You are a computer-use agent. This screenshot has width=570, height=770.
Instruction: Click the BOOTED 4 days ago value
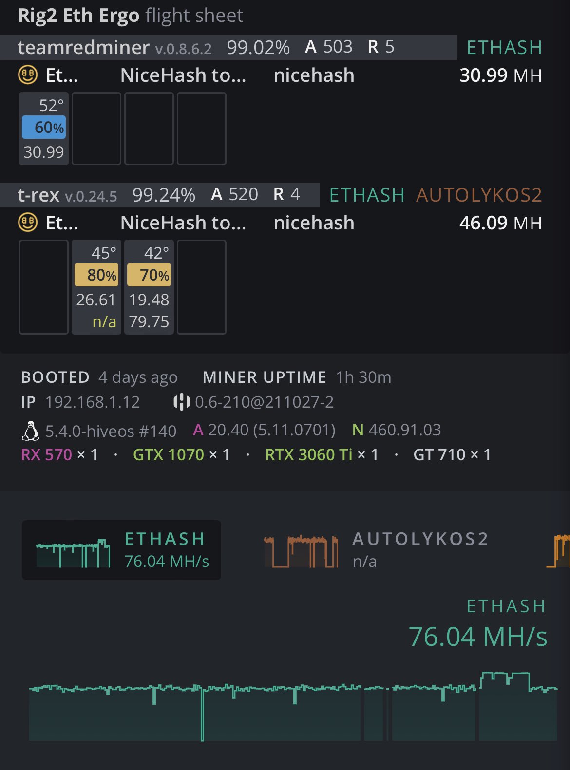coord(138,377)
